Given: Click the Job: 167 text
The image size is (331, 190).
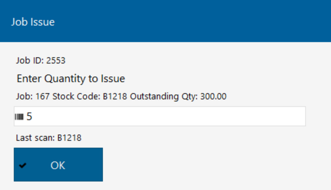Looking at the screenshot, I should (33, 96).
